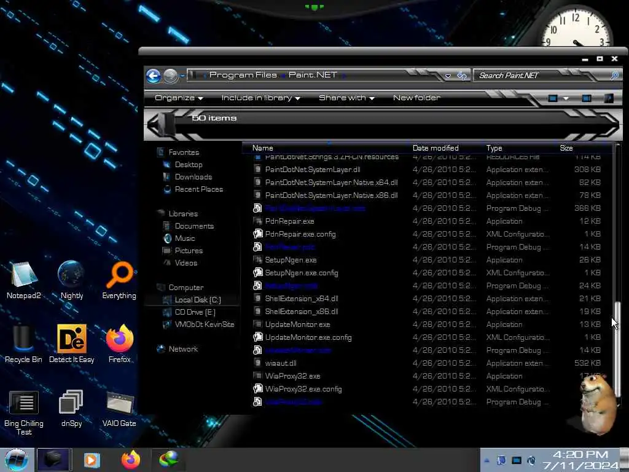
Task: Select WiaProxy32.exe.config file
Action: coord(303,389)
